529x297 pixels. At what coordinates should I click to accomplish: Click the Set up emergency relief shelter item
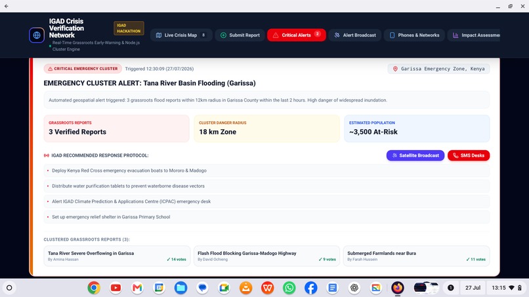(x=266, y=217)
